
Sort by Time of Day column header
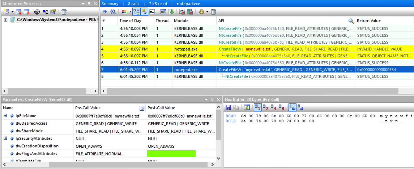pyautogui.click(x=136, y=21)
